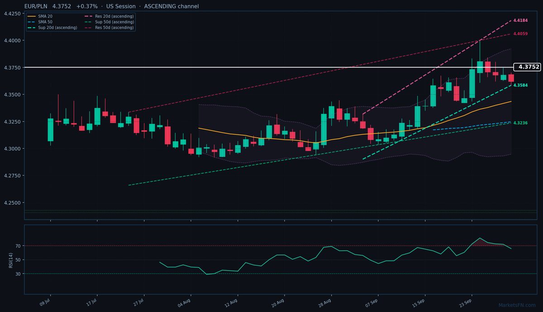Click the 4.2500 y-axis tick label

pos(12,203)
